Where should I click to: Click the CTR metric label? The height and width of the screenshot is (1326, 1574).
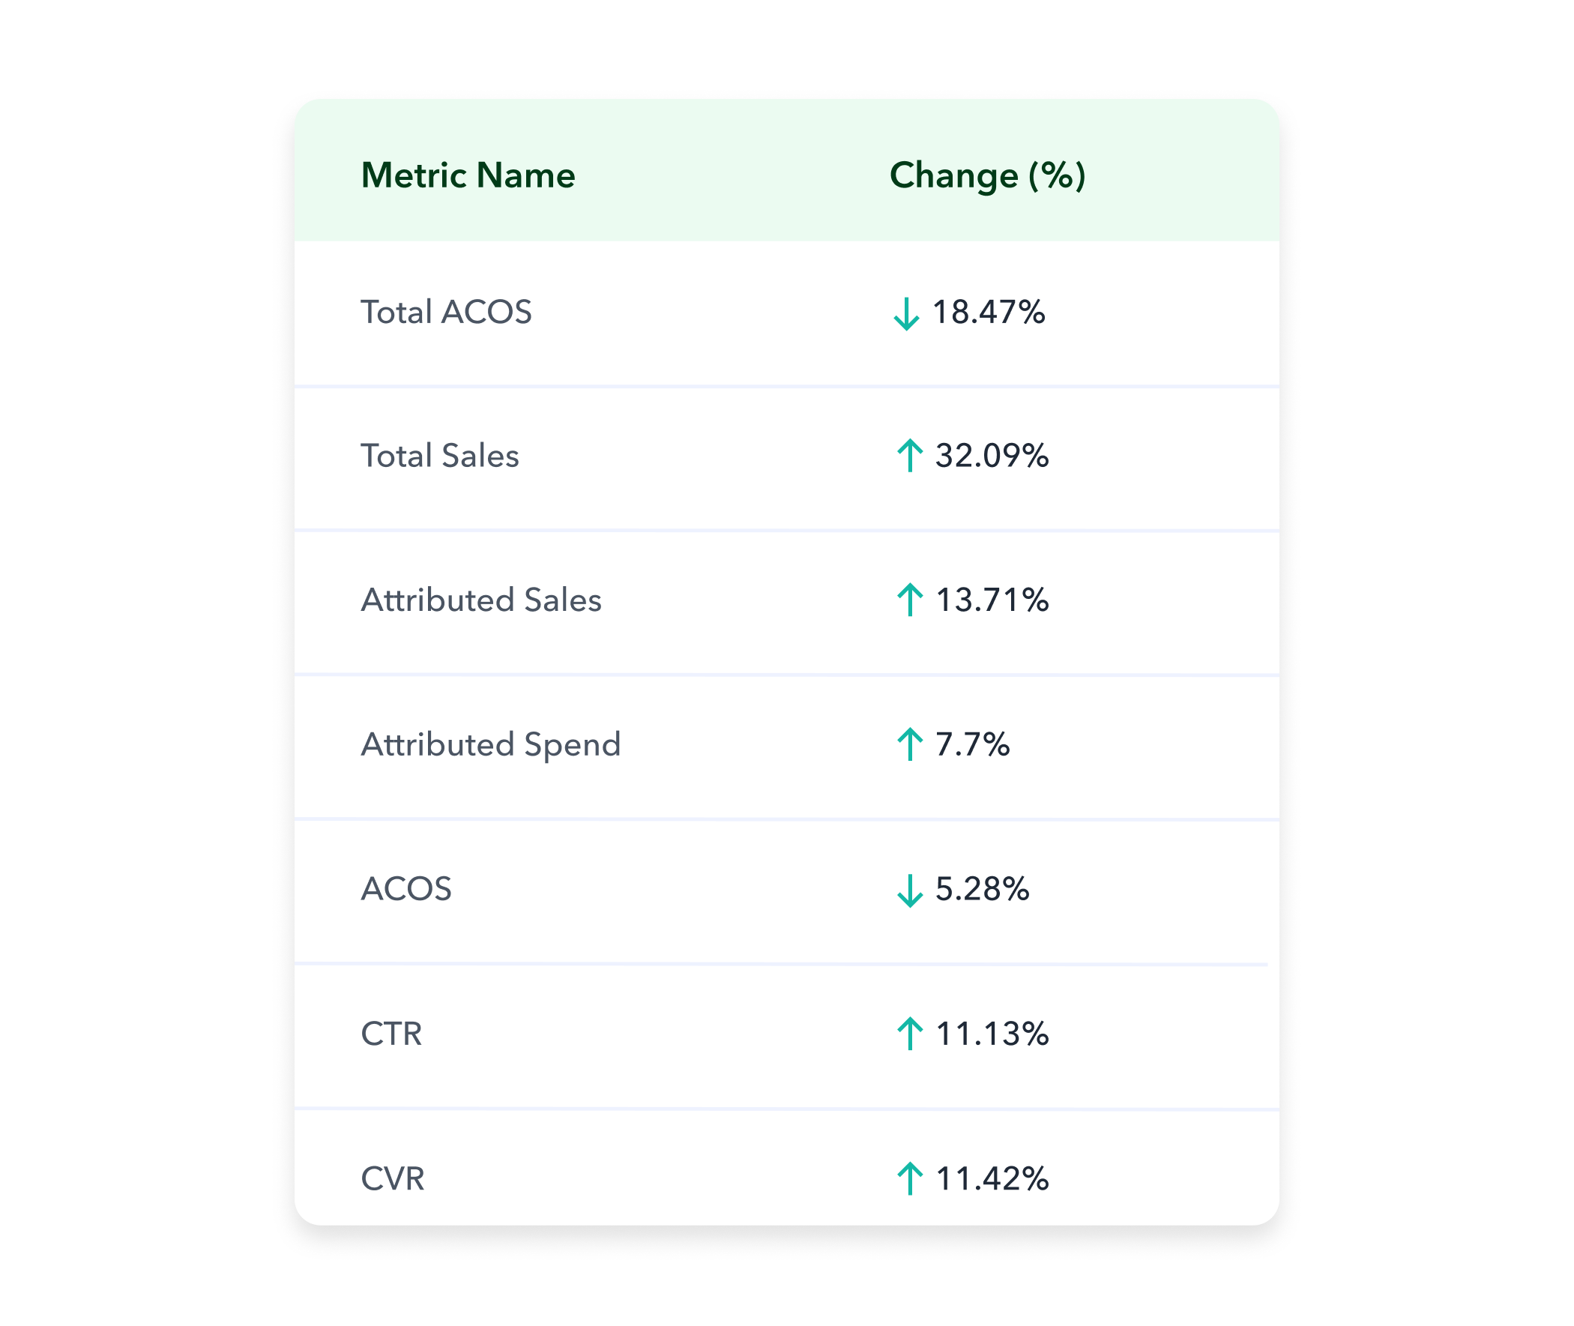[391, 1034]
